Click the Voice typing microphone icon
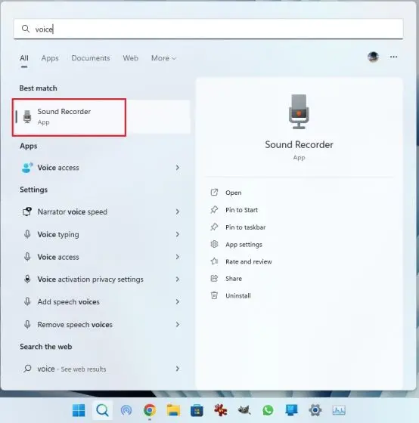 click(x=27, y=234)
